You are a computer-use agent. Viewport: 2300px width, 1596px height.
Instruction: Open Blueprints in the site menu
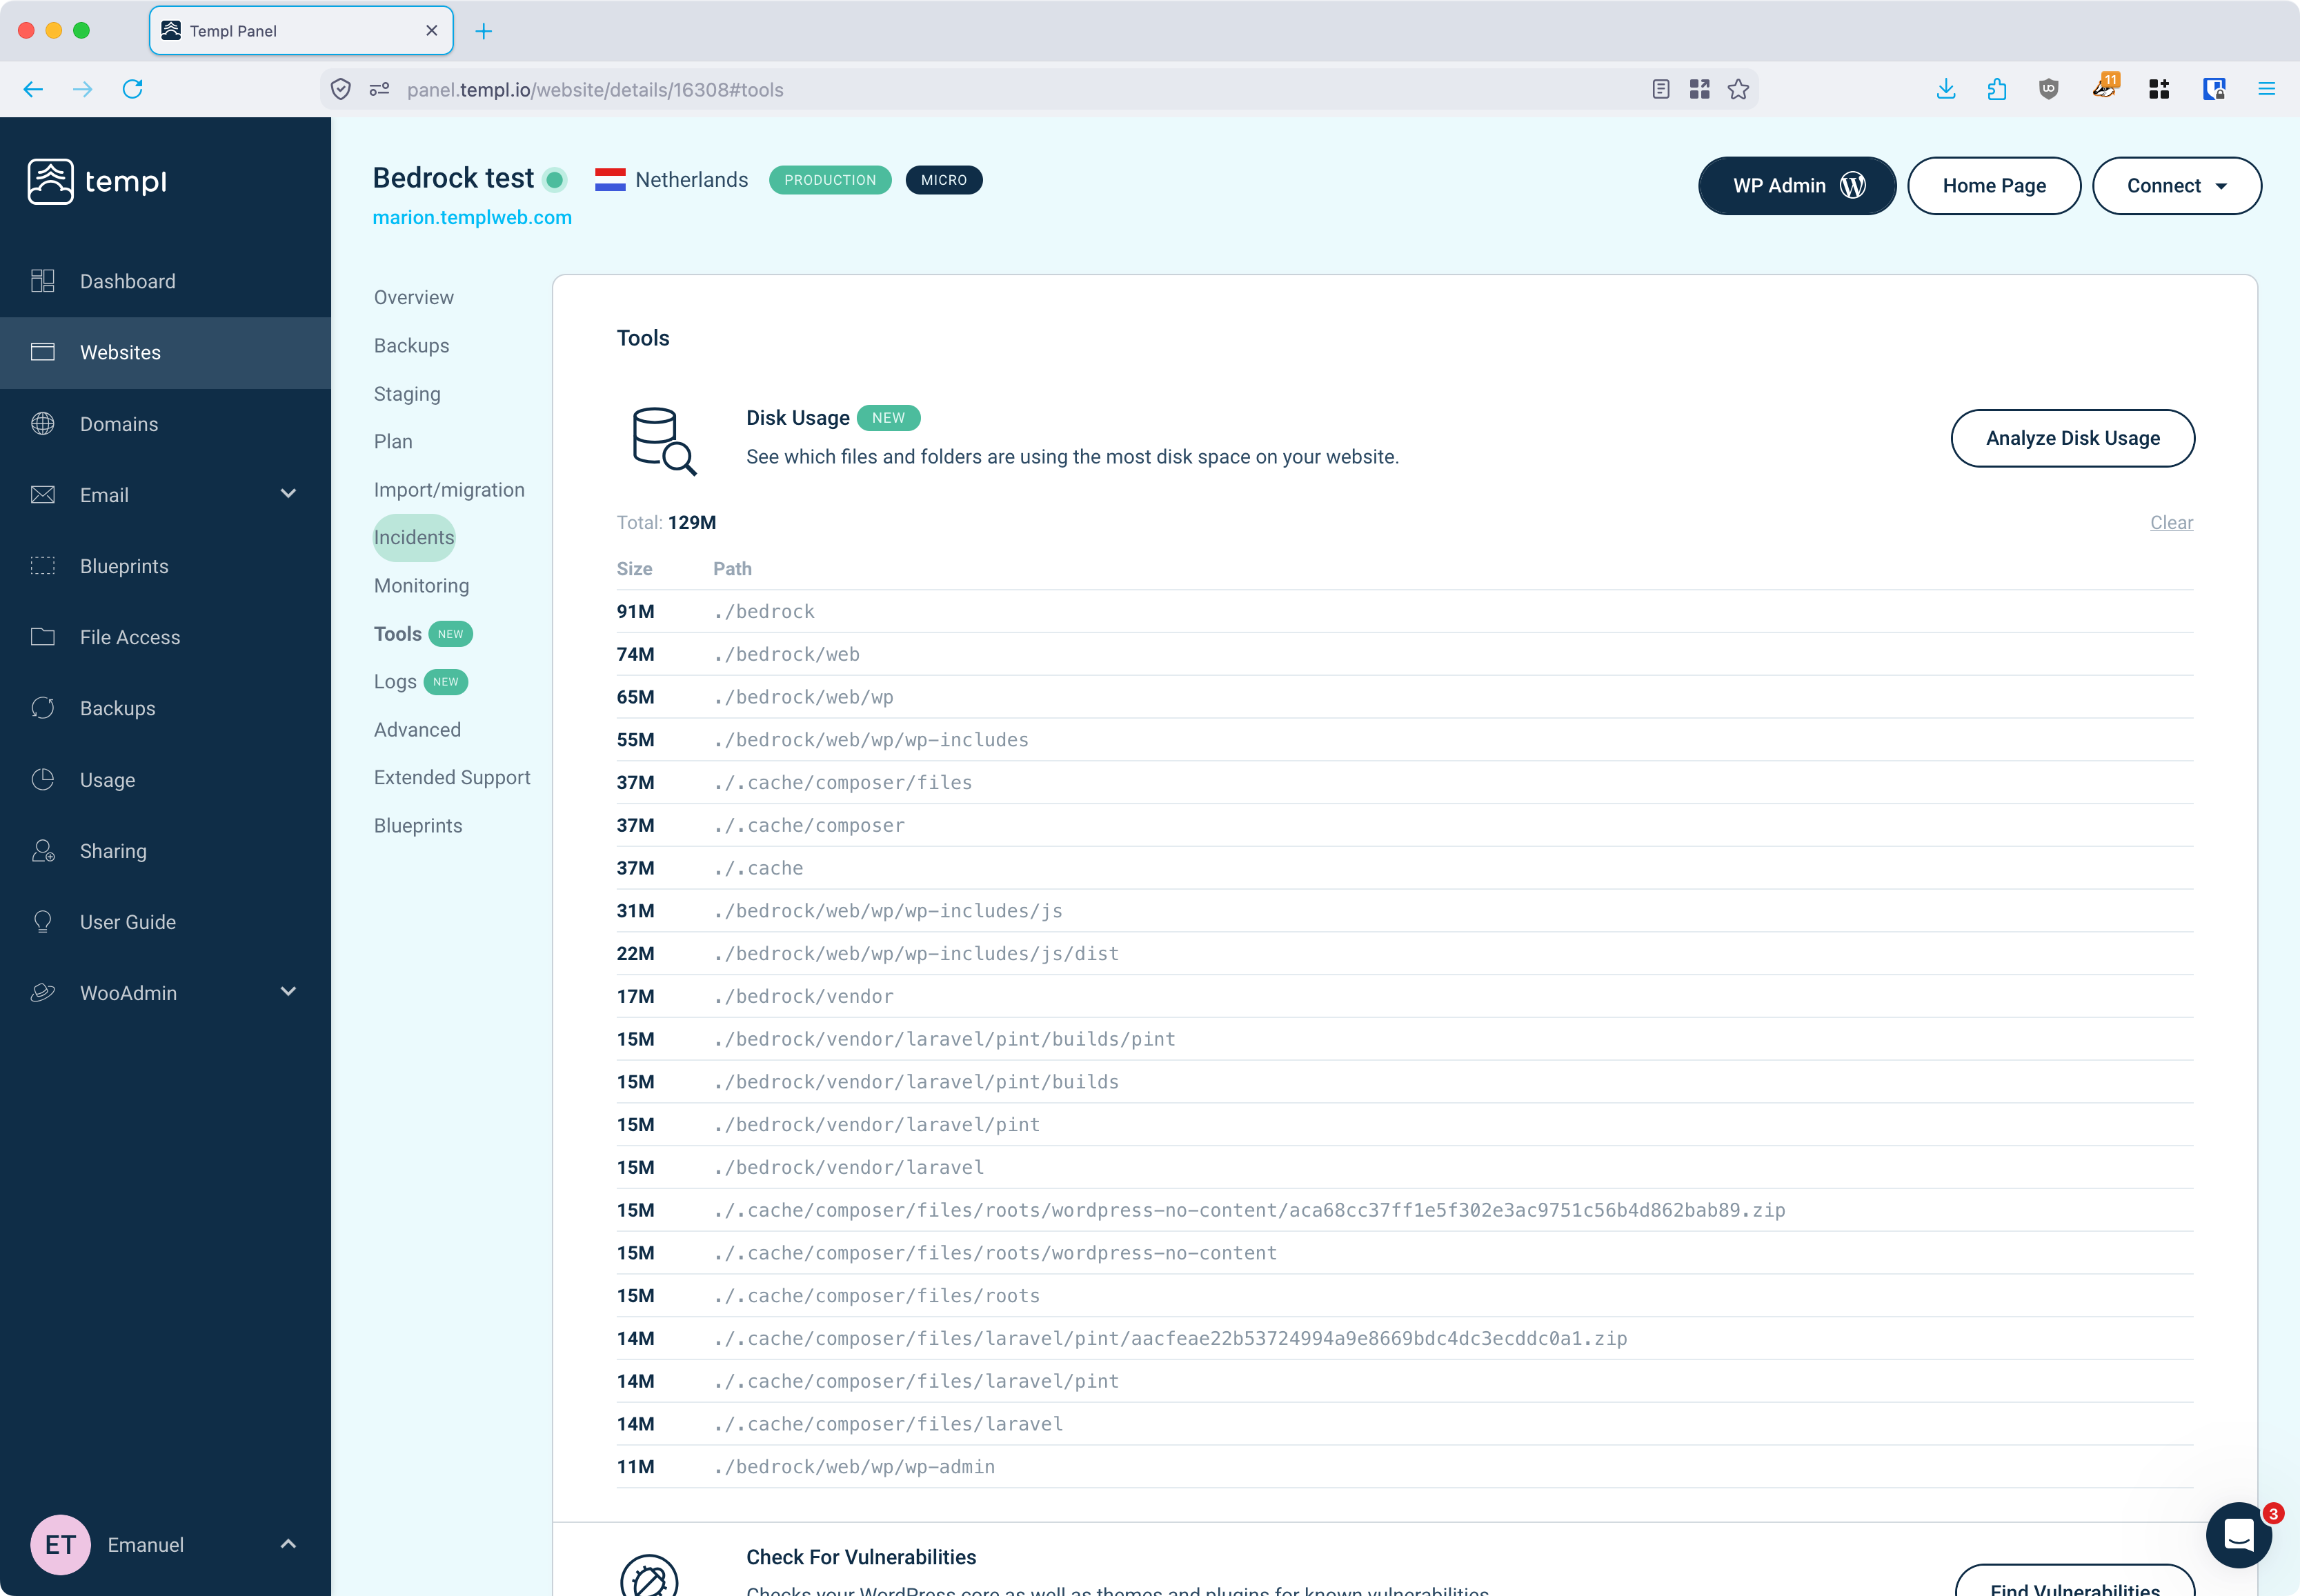[x=418, y=825]
